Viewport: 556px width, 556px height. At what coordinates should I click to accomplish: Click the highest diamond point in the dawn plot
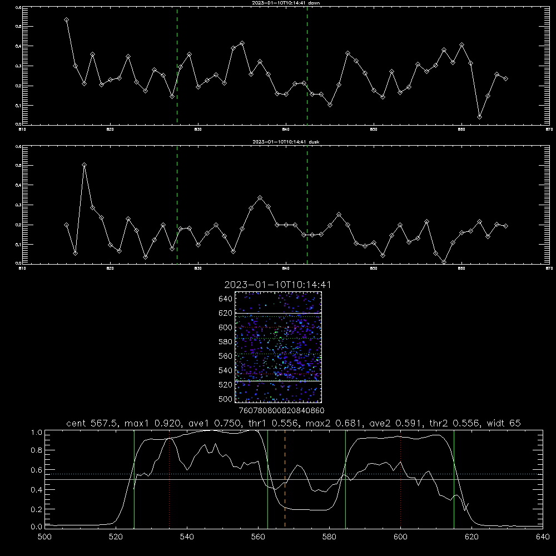(66, 20)
